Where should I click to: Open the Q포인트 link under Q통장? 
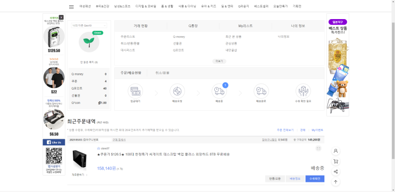[178, 50]
